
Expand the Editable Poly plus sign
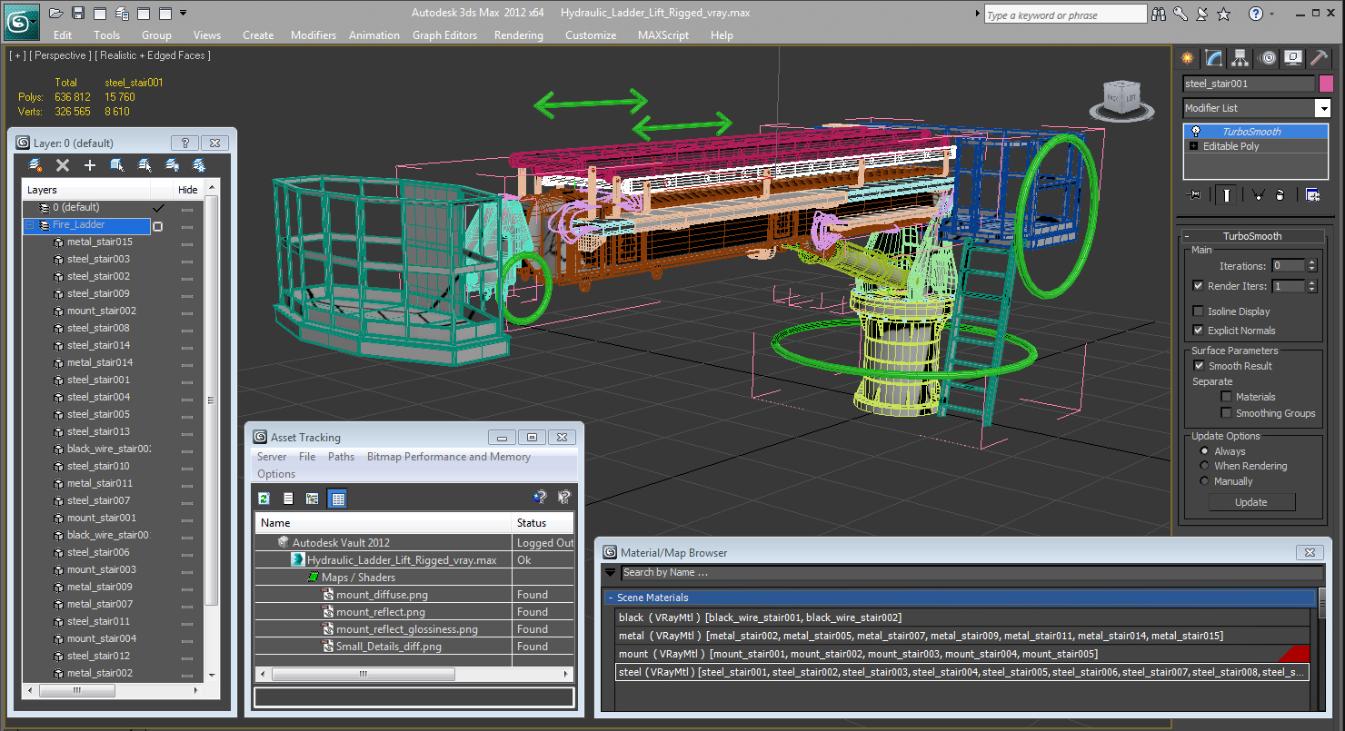[1194, 146]
